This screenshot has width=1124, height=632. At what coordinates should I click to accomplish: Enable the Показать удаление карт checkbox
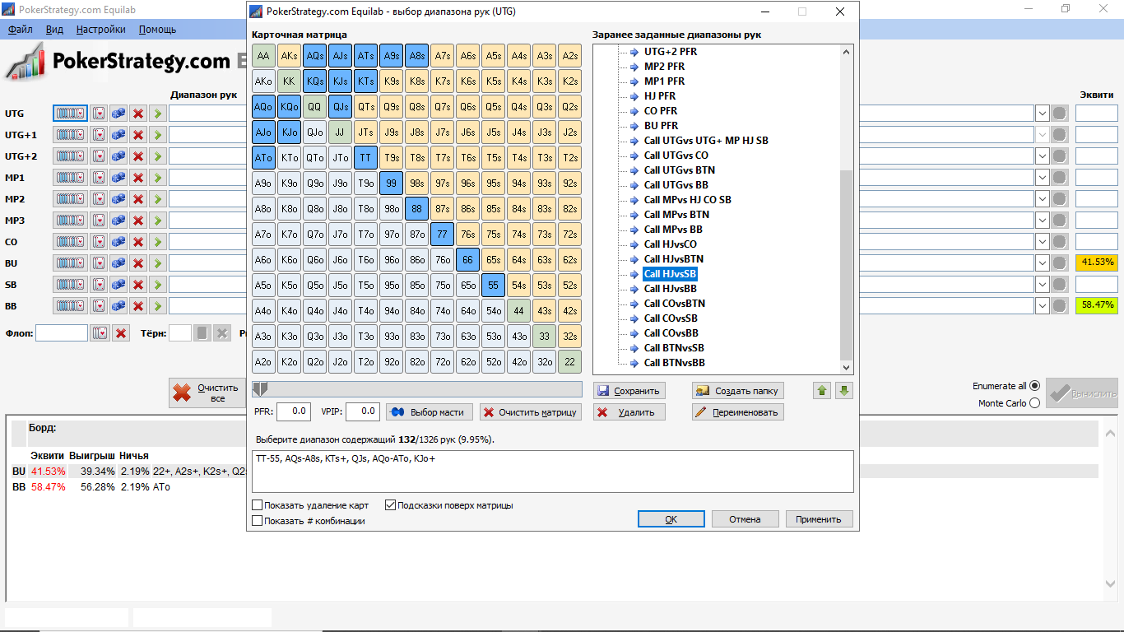258,505
